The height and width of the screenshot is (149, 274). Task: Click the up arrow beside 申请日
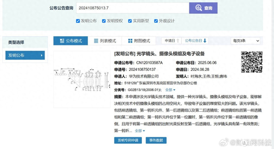pos(178,41)
